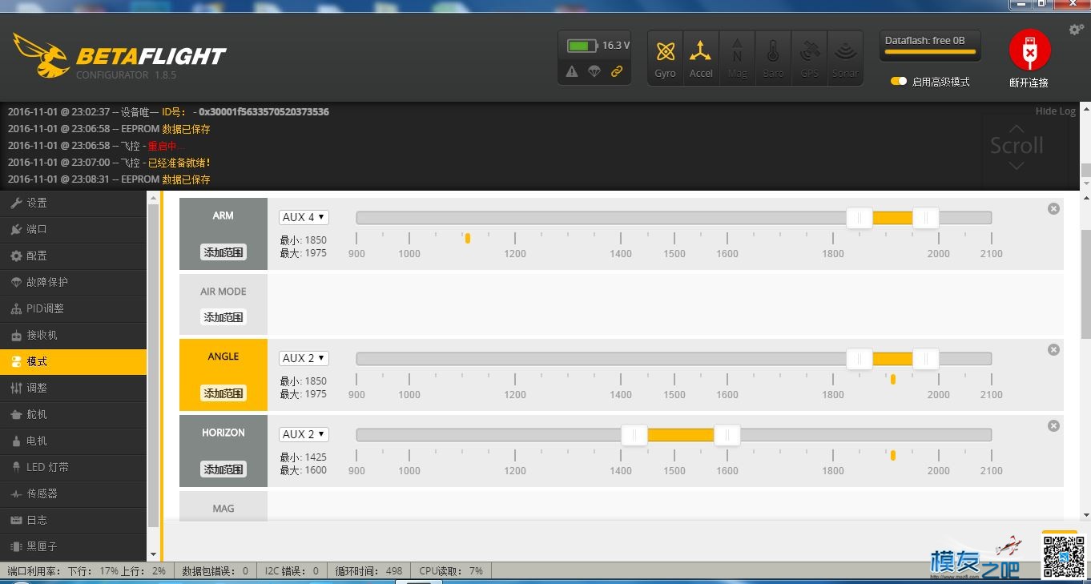Click ANGLE slider right range handle
The height and width of the screenshot is (584, 1091).
click(x=925, y=359)
